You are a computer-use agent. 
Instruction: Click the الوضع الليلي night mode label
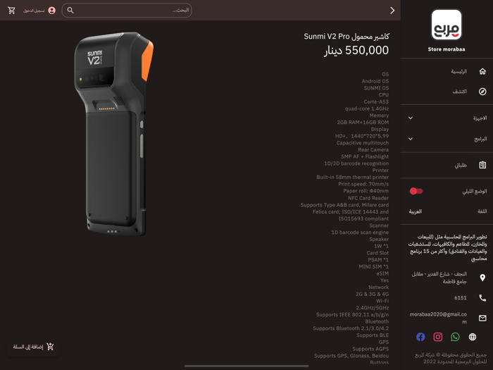point(475,191)
